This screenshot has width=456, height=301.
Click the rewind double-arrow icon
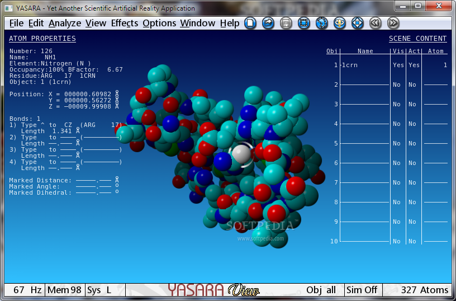click(x=375, y=23)
